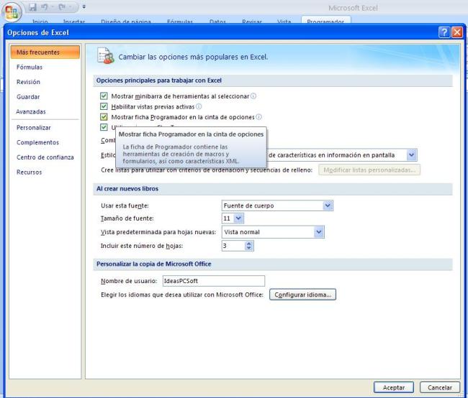Viewport: 468px width, 398px height.
Task: Click the number of hojas spinner arrows
Action: (249, 246)
